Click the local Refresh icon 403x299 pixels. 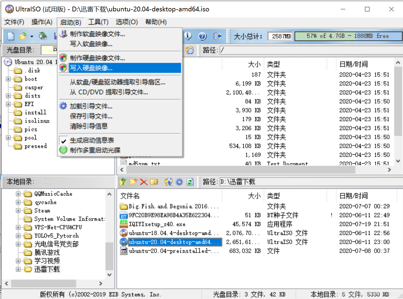click(190, 182)
